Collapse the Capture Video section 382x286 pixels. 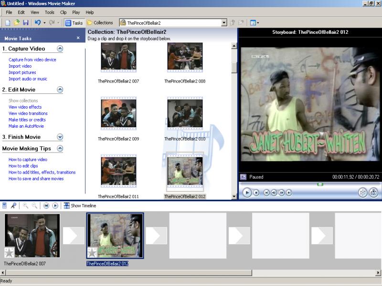click(60, 49)
